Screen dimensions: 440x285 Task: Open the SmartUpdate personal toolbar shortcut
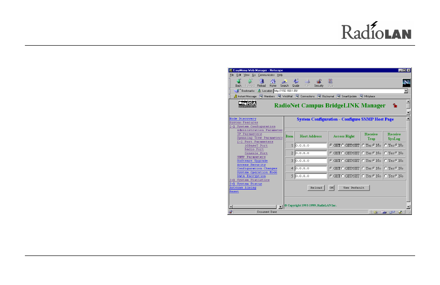(347, 96)
